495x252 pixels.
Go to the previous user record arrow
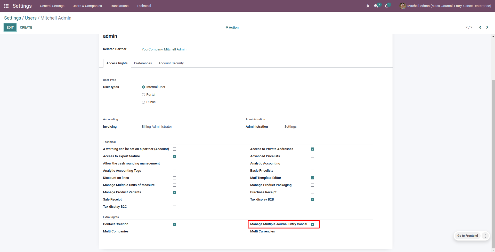click(x=480, y=27)
